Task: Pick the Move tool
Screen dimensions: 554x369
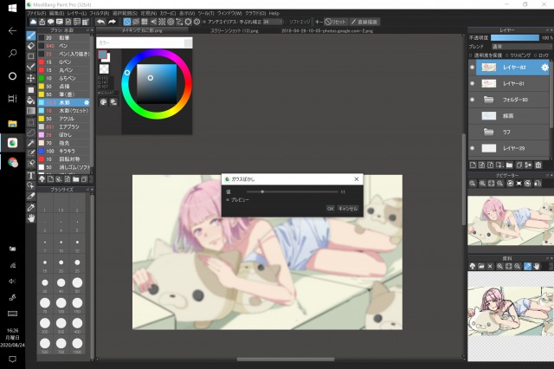Action: point(31,77)
